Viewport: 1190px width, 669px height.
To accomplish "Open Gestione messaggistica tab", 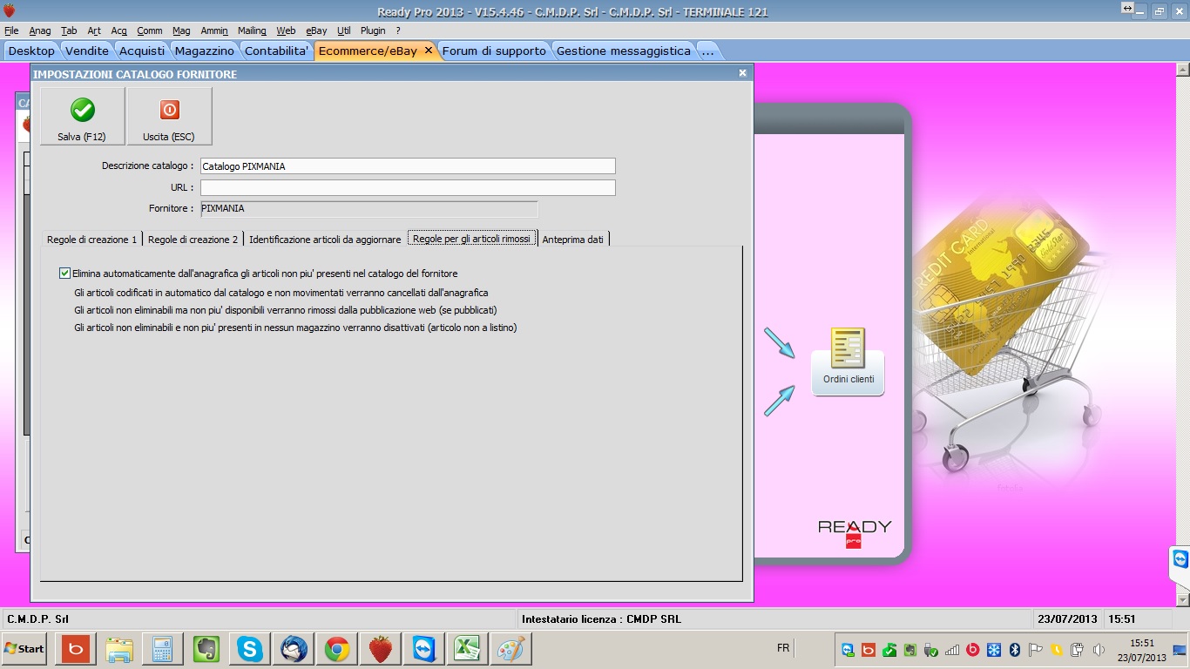I will coord(624,51).
